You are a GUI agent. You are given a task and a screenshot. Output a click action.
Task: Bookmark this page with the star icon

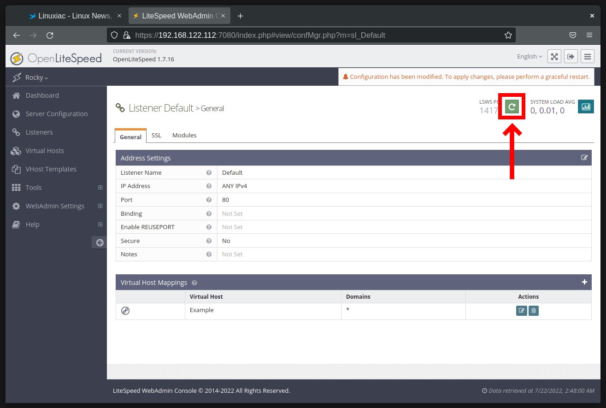[508, 35]
